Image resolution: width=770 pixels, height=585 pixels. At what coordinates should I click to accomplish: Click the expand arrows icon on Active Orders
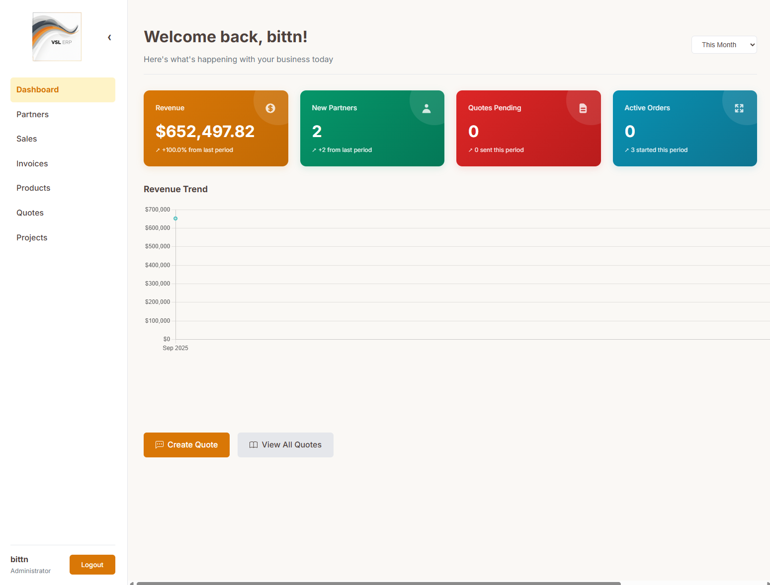coord(739,108)
